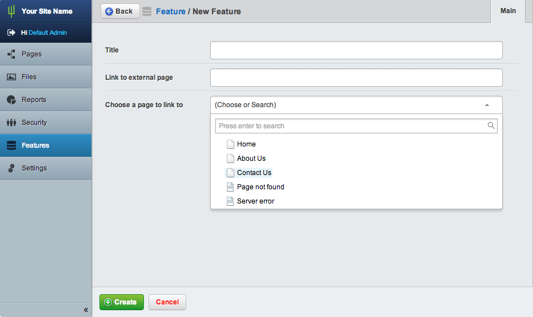Click the Files picture icon in sidebar
This screenshot has width=533, height=317.
11,77
